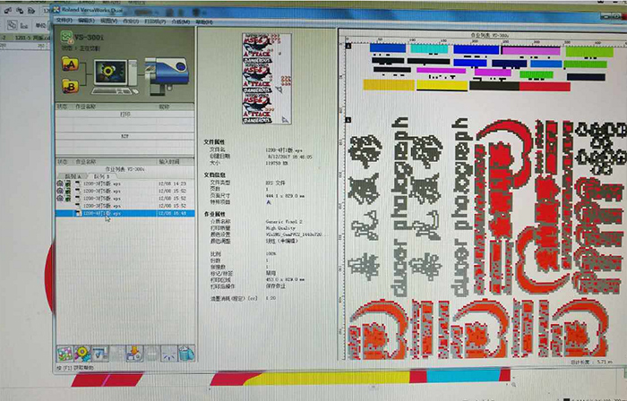Click the 打印 section row
The image size is (627, 401).
coord(125,115)
